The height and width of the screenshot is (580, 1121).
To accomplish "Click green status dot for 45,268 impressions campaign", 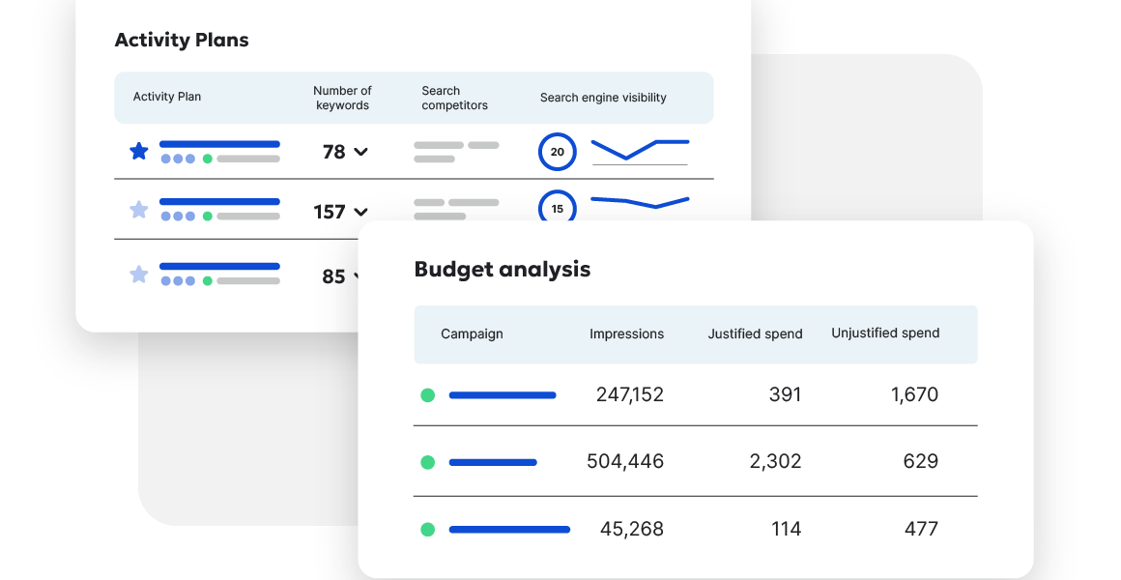I will [x=428, y=530].
